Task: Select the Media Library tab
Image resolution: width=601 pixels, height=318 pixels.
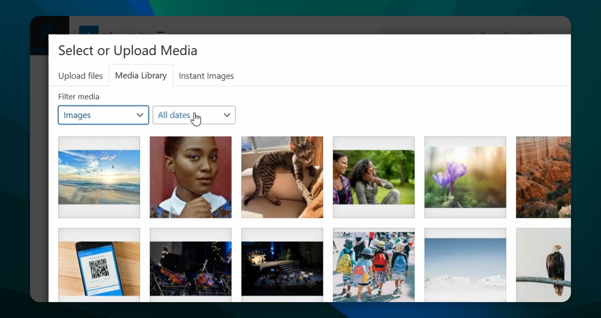Action: point(141,76)
